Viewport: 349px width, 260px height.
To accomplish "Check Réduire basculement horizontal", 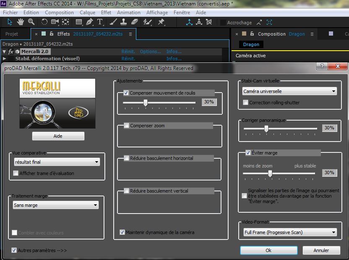I will click(x=126, y=158).
